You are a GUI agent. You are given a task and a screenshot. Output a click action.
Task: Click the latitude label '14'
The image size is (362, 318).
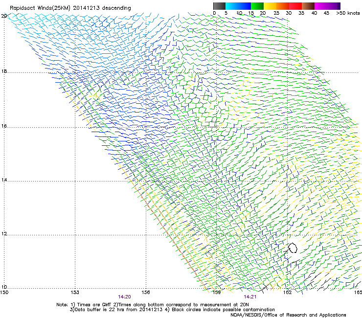point(4,180)
